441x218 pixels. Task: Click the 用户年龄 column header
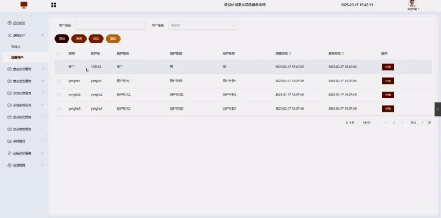click(x=228, y=53)
